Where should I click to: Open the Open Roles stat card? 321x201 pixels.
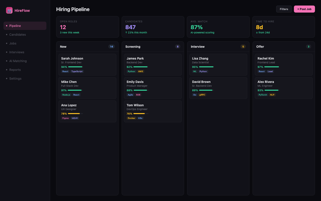tap(88, 27)
